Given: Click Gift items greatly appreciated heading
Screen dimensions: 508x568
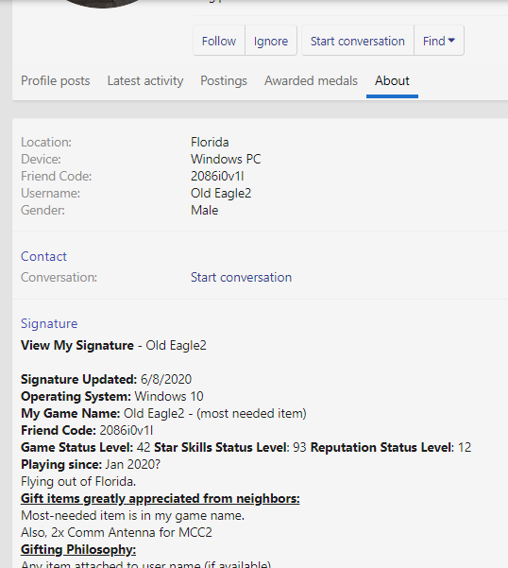Looking at the screenshot, I should (161, 499).
